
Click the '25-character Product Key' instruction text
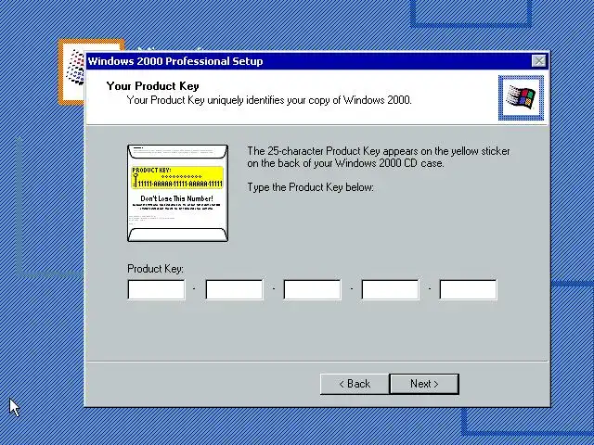coord(379,157)
